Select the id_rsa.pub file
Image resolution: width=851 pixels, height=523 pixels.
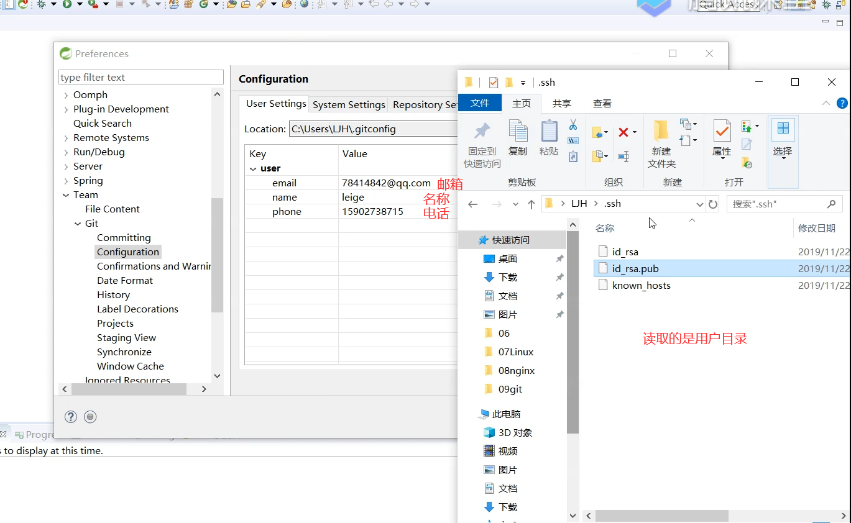coord(721,269)
